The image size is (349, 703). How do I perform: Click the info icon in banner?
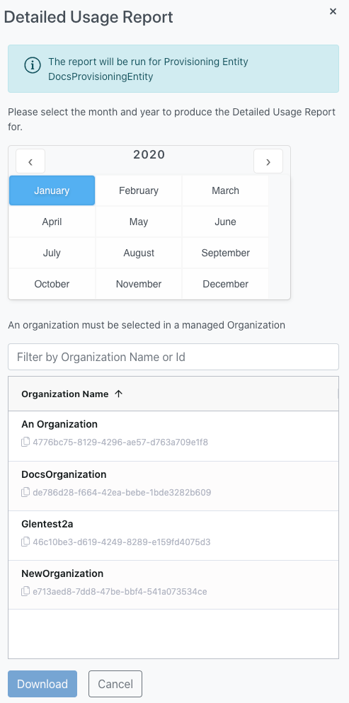(x=33, y=65)
